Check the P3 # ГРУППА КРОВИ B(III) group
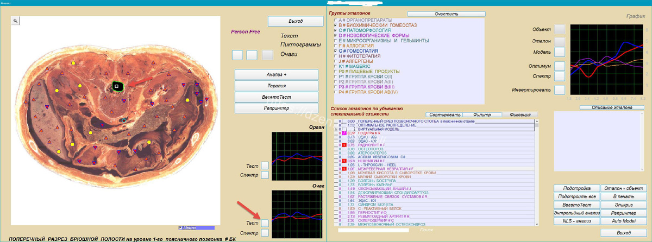Viewport: 652px width, 242px height. pos(335,87)
